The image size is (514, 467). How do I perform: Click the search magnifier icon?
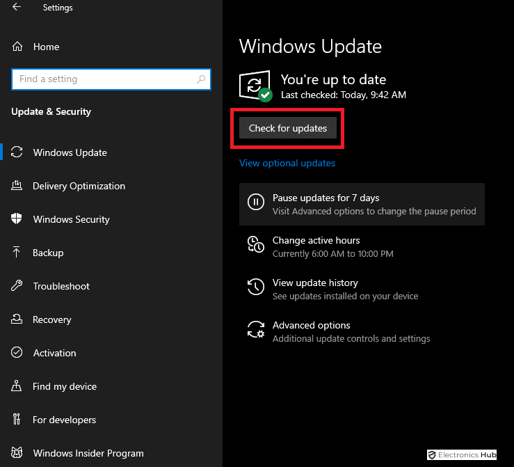202,79
